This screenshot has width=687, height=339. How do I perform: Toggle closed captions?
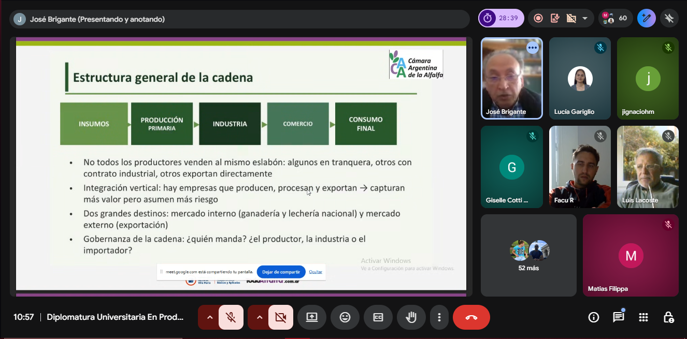378,317
